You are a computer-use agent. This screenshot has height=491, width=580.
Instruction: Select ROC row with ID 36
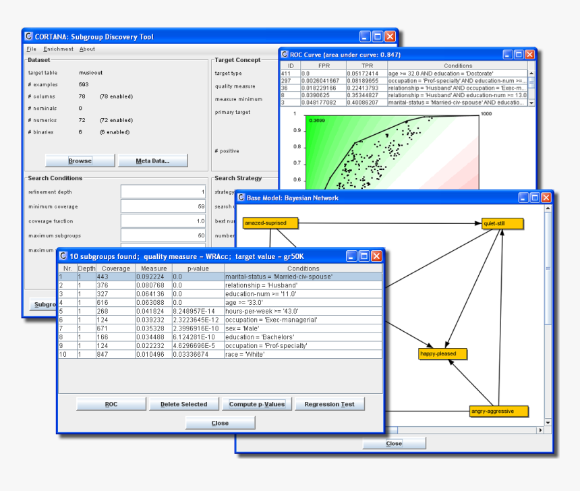click(x=404, y=88)
